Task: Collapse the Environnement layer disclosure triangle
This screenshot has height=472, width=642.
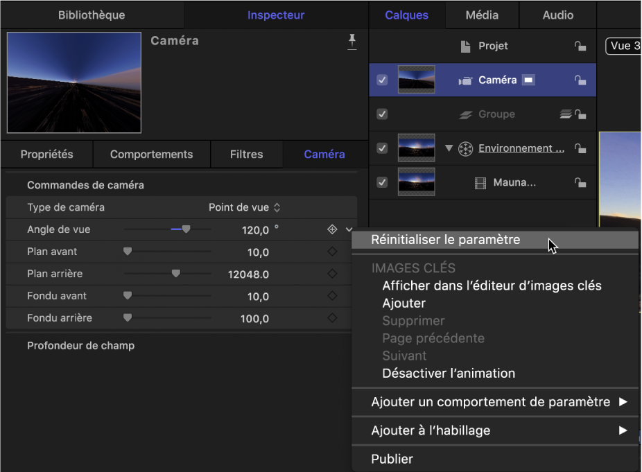Action: 449,148
